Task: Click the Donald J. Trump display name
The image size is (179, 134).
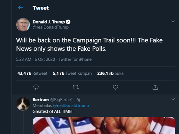Action: pyautogui.click(x=49, y=22)
